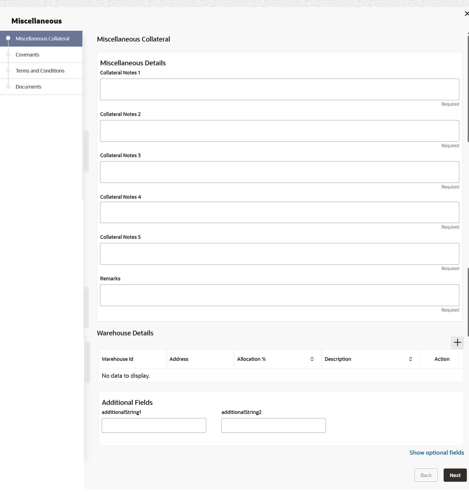Click the additionalString2 input field

coord(274,426)
